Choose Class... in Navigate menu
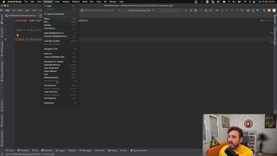The width and height of the screenshot is (277, 156). 60,19
